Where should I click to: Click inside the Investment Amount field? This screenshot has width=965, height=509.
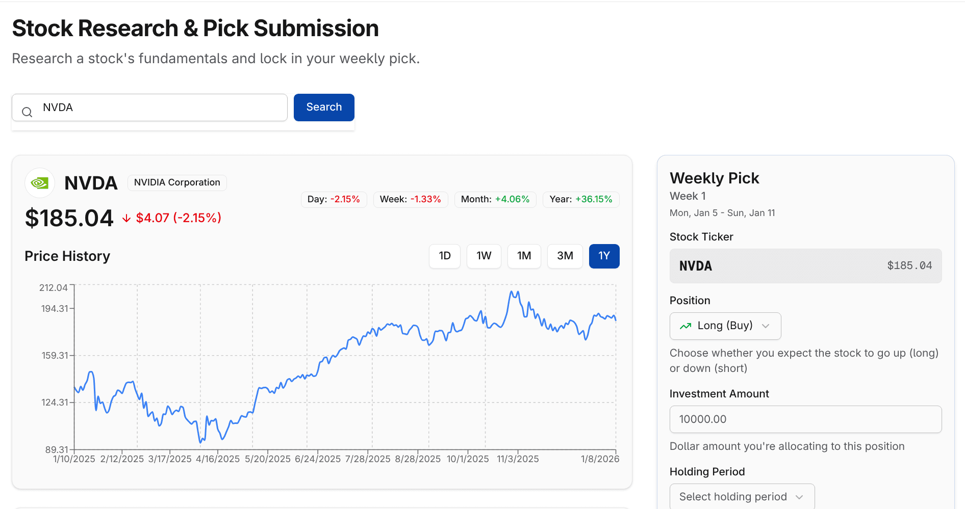tap(805, 419)
